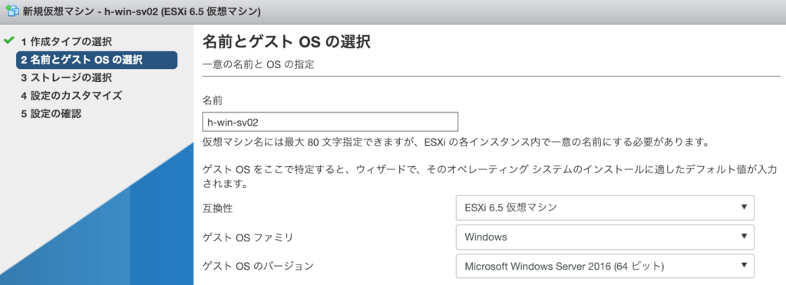Open the Windows Server 2016 version dropdown
This screenshot has height=285, width=786.
coord(605,266)
